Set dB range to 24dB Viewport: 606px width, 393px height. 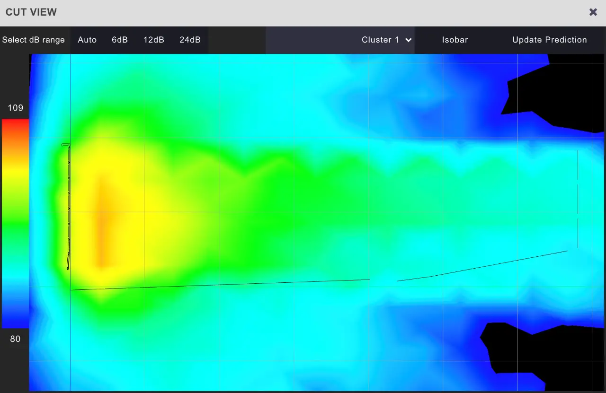coord(190,40)
